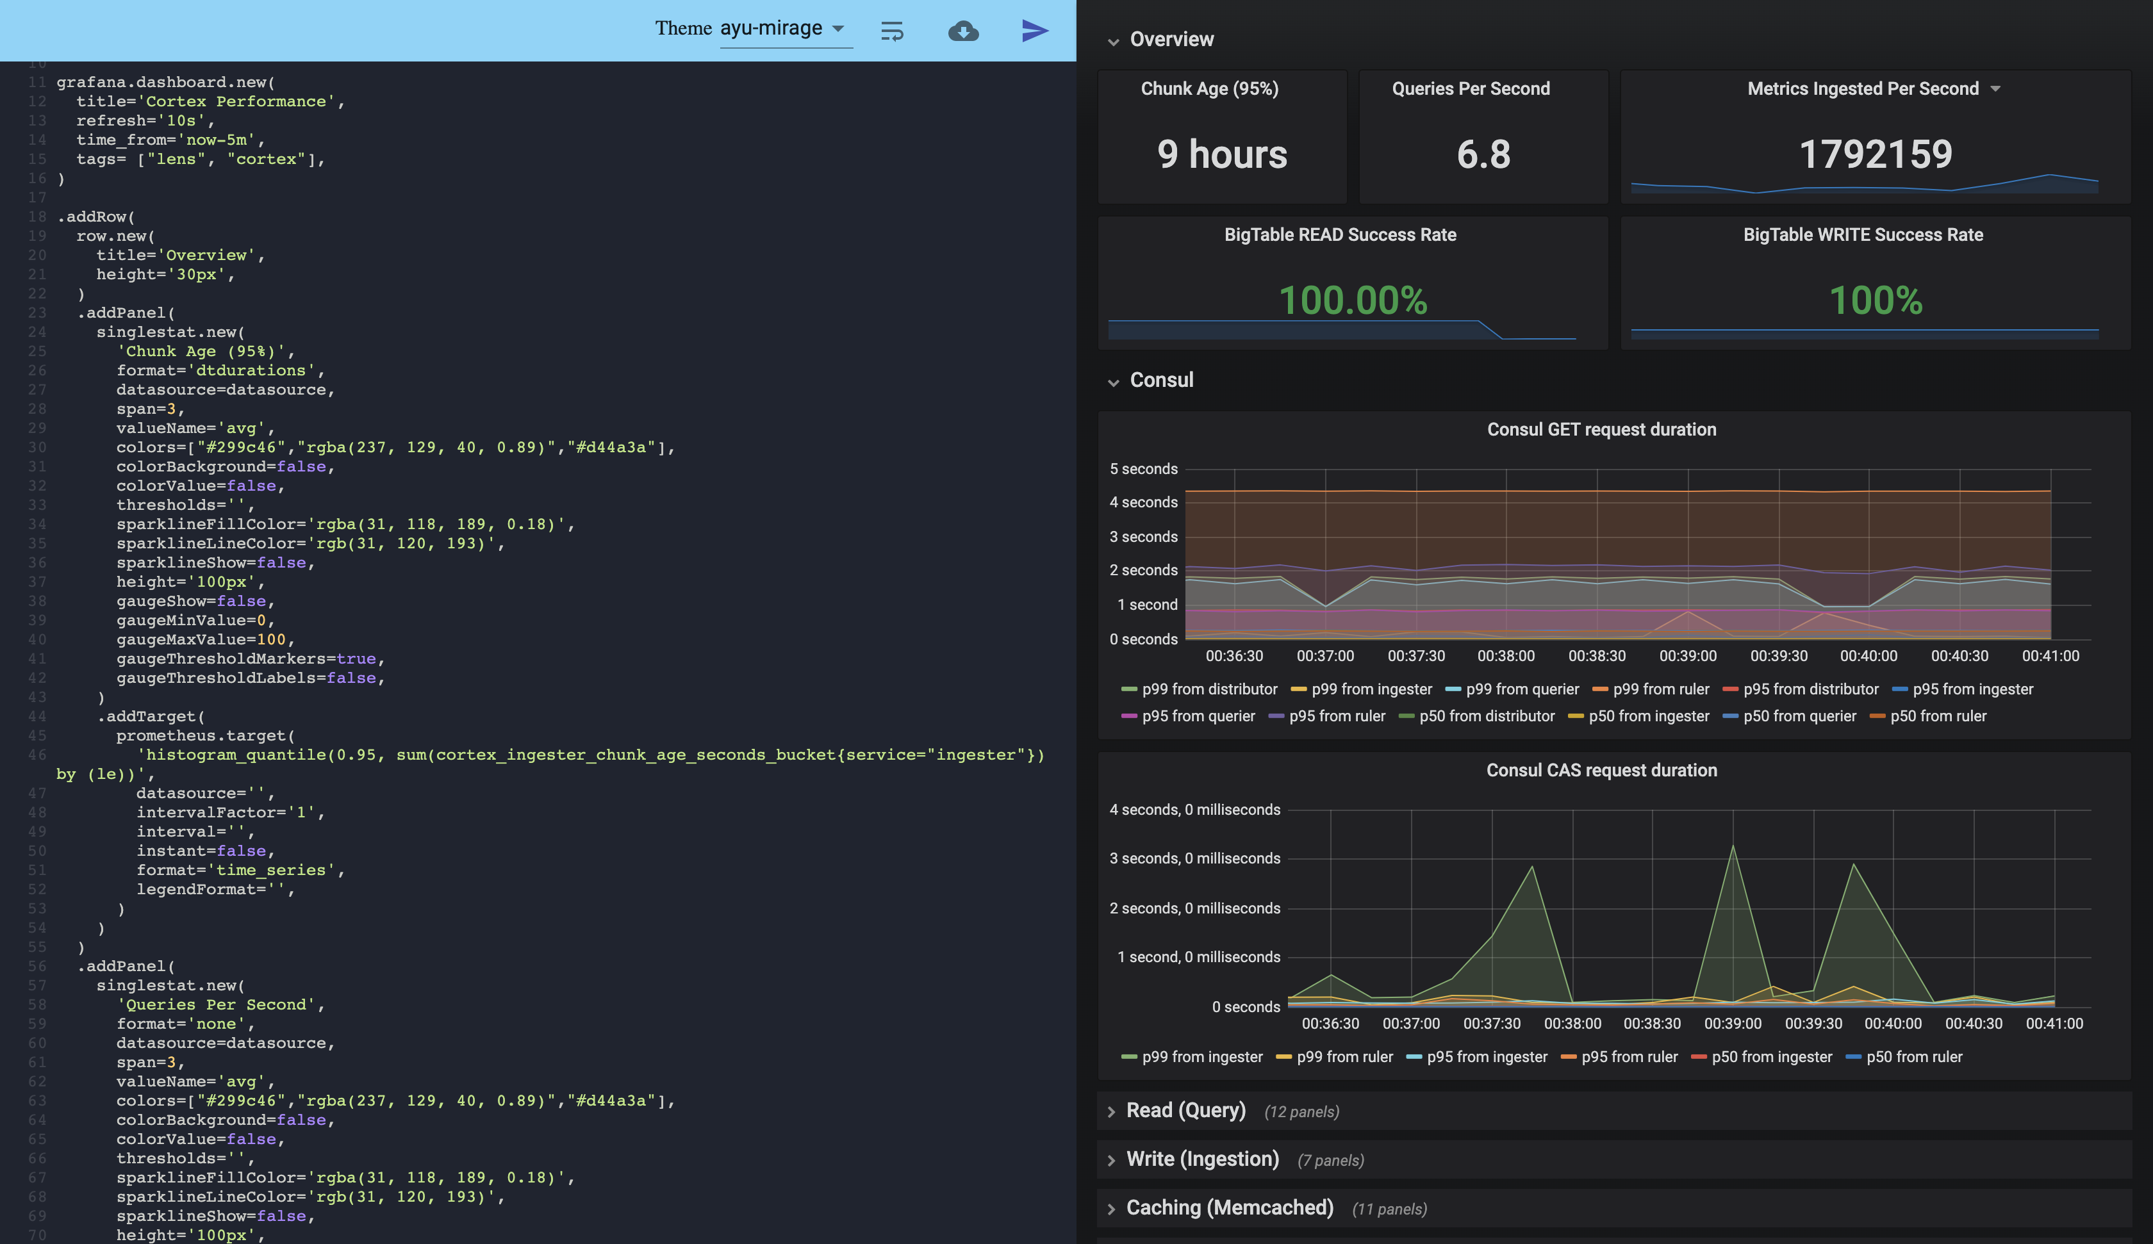Image resolution: width=2153 pixels, height=1244 pixels.
Task: Expand the Write (Ingestion) row
Action: (1201, 1159)
